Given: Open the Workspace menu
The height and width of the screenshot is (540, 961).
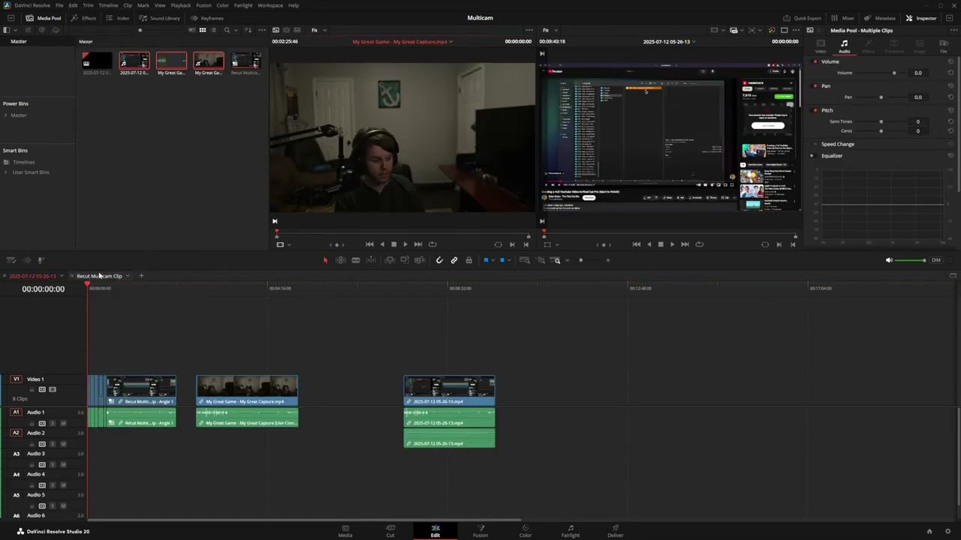Looking at the screenshot, I should point(270,5).
